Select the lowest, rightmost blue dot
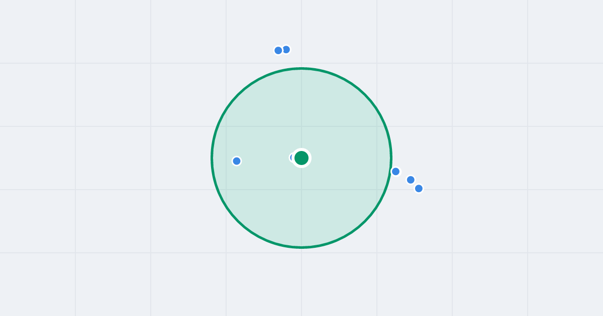 coord(419,189)
